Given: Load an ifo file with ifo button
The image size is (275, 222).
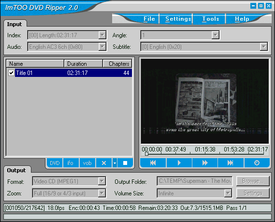Looking at the screenshot, I should pyautogui.click(x=71, y=163).
